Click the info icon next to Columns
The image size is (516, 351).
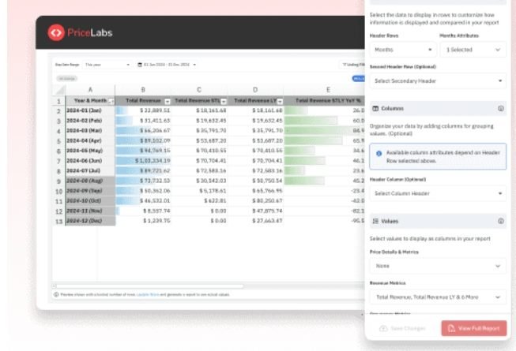point(501,109)
